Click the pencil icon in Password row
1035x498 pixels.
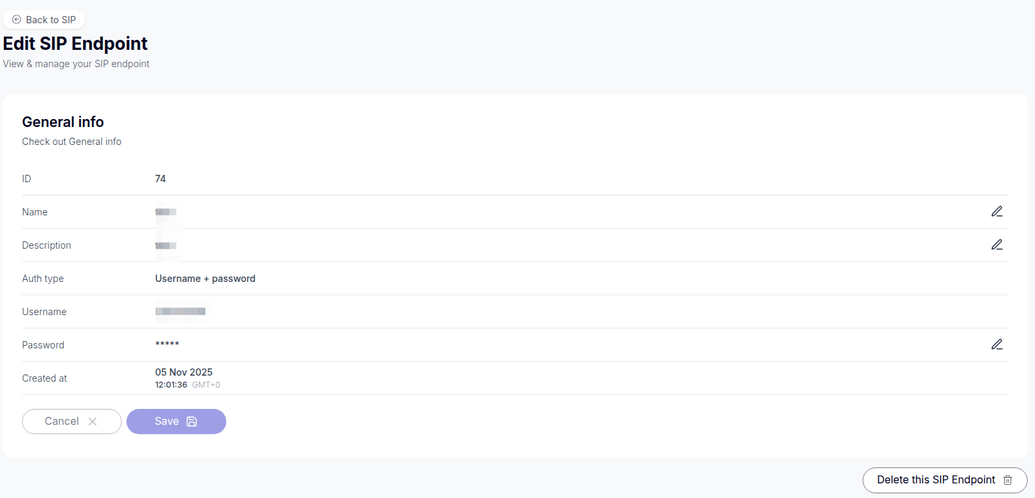pyautogui.click(x=996, y=344)
